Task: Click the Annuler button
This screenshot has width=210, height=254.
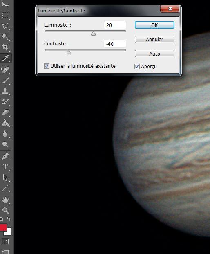Action: pos(154,39)
